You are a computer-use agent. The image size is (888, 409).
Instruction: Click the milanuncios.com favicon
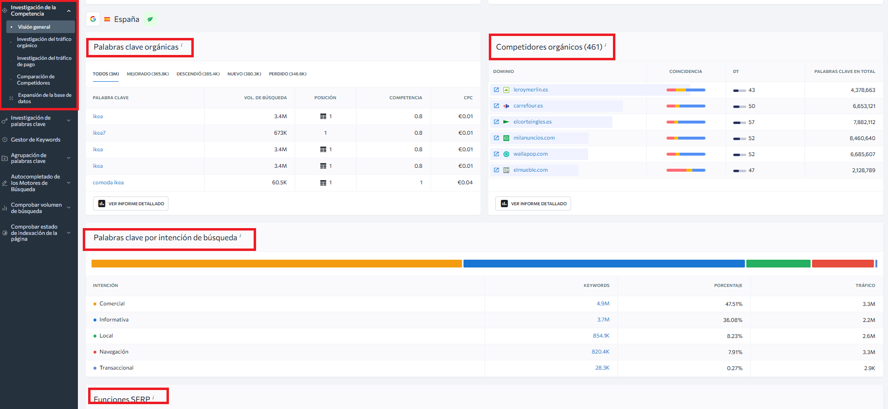click(x=506, y=138)
